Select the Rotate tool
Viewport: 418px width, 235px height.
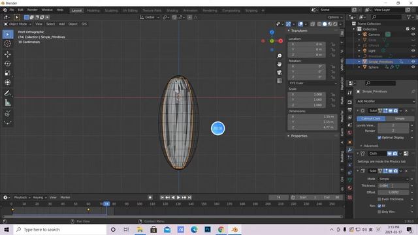click(x=8, y=64)
